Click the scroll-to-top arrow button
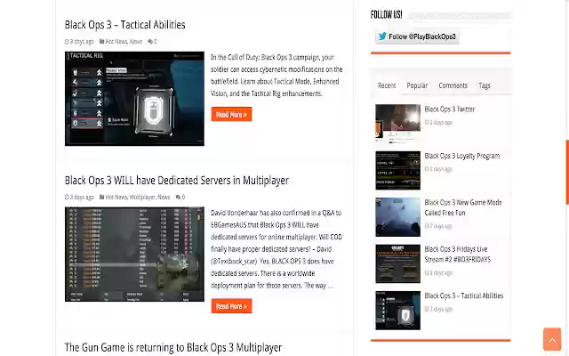This screenshot has width=569, height=356. [552, 339]
